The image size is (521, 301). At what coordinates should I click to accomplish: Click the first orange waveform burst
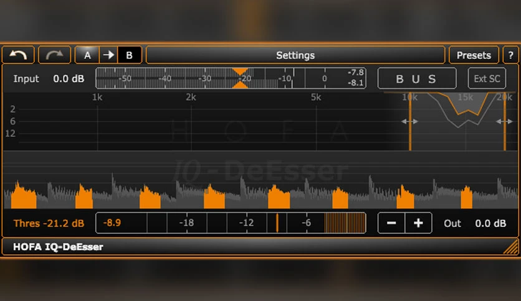23,198
